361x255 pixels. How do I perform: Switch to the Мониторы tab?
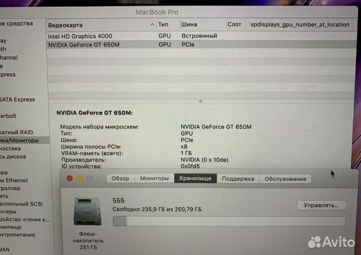(154, 179)
